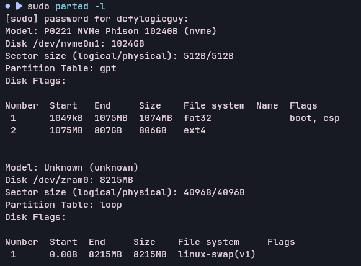
Task: Click the 'sudo' command text
Action: click(x=38, y=6)
